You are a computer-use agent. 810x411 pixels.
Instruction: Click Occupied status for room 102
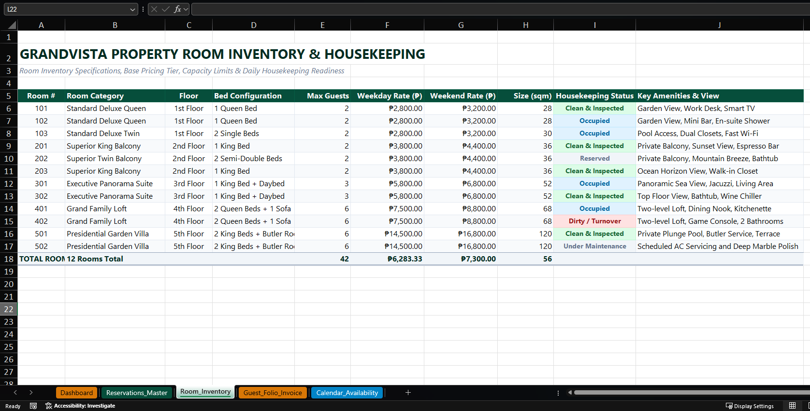(594, 121)
